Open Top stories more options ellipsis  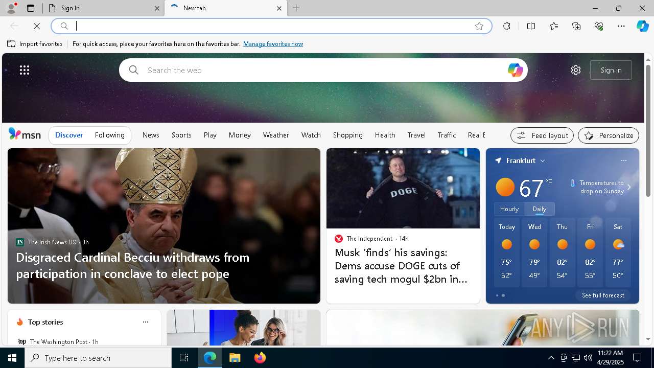pyautogui.click(x=146, y=322)
